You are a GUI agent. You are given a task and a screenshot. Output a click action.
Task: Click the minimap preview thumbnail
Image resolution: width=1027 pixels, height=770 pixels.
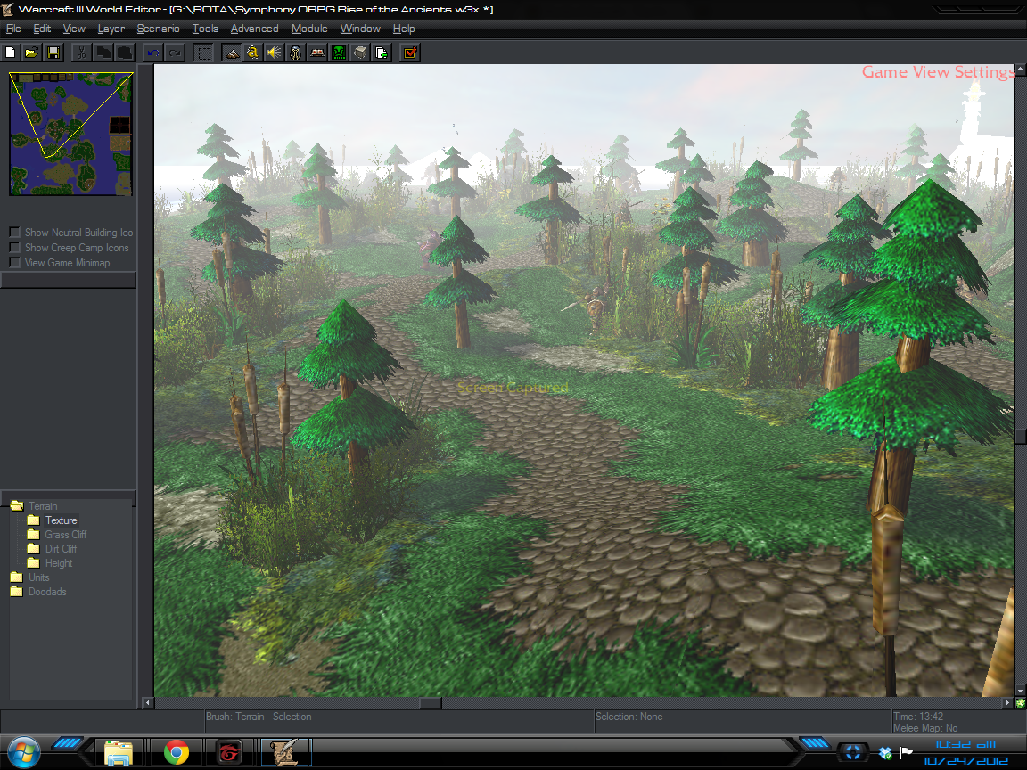(x=70, y=134)
